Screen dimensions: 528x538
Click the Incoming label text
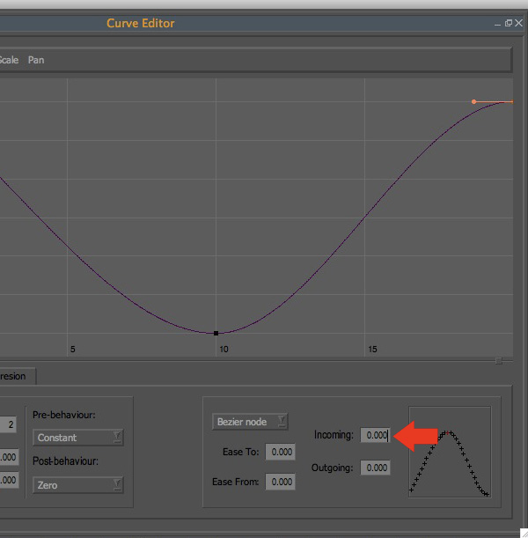click(334, 435)
